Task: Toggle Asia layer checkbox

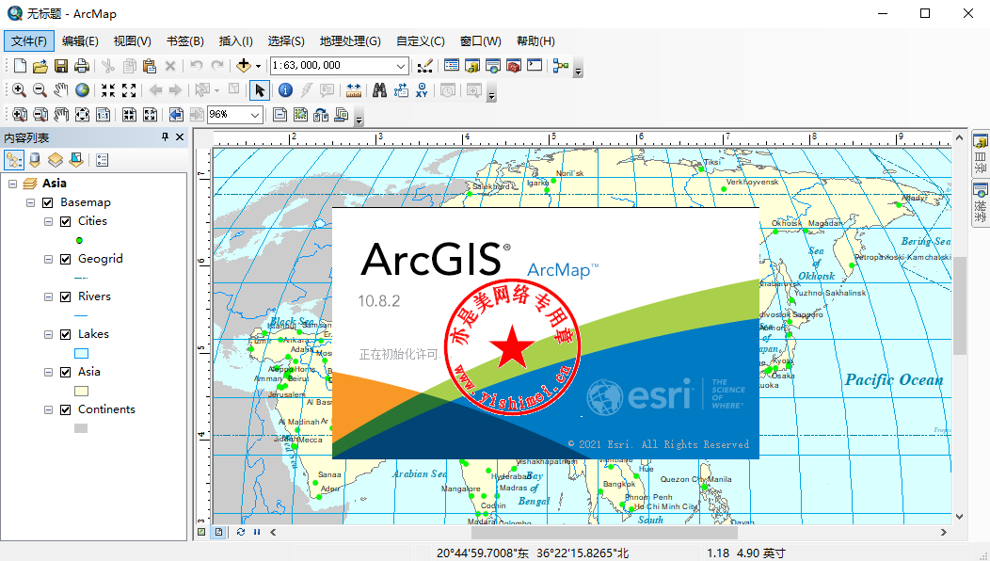Action: coord(65,372)
